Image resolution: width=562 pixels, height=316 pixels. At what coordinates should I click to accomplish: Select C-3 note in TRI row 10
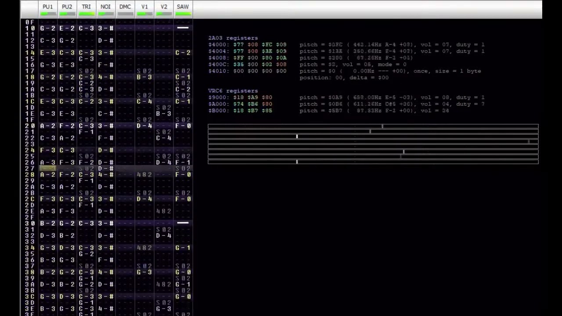click(x=86, y=28)
